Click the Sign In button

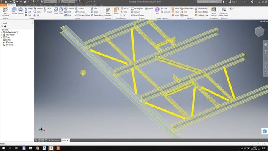(x=233, y=2)
